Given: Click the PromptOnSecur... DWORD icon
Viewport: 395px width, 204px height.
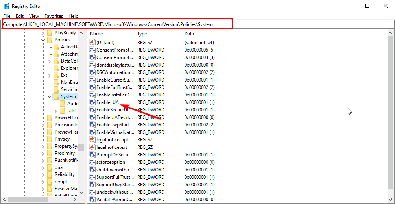Looking at the screenshot, I should pos(92,155).
